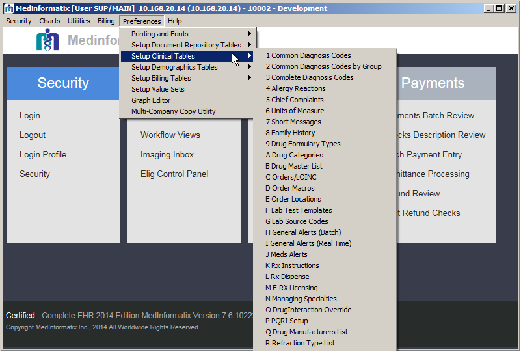521x352 pixels.
Task: Open the Help menu
Action: (x=175, y=21)
